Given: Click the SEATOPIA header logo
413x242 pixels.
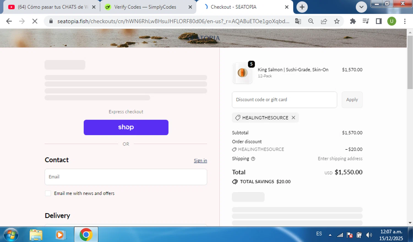Looking at the screenshot, I should point(204,38).
